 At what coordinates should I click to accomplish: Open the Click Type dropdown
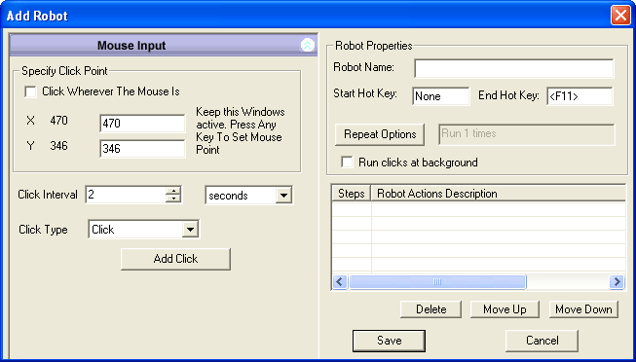[x=189, y=230]
